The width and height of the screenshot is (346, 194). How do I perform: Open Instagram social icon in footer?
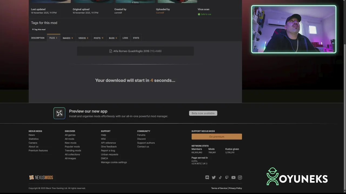(x=240, y=177)
